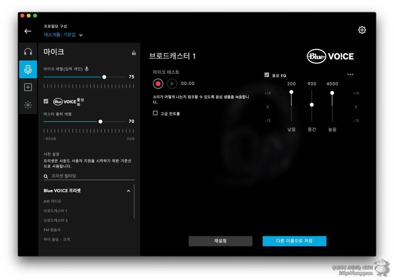
Task: Click the 브로드캐스터 1 heading
Action: pyautogui.click(x=173, y=56)
